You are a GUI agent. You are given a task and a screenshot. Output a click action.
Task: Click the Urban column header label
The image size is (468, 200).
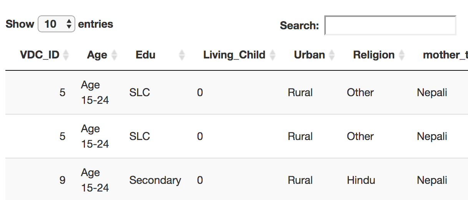309,55
